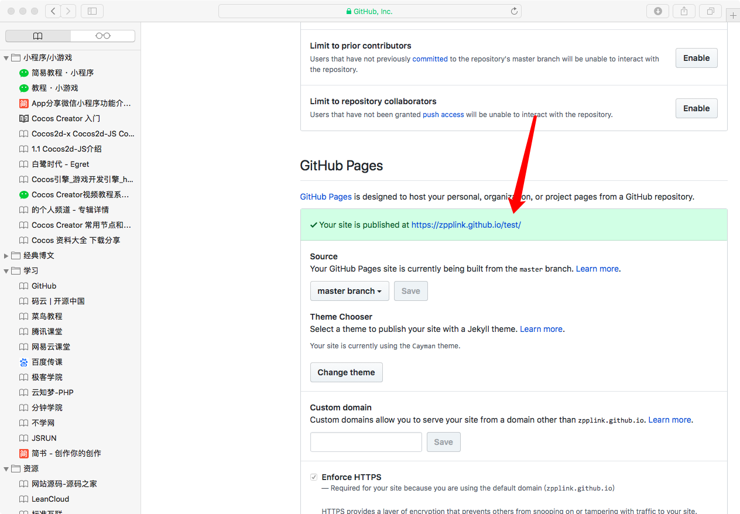Show all tabs overview icon
740x514 pixels.
[x=710, y=11]
